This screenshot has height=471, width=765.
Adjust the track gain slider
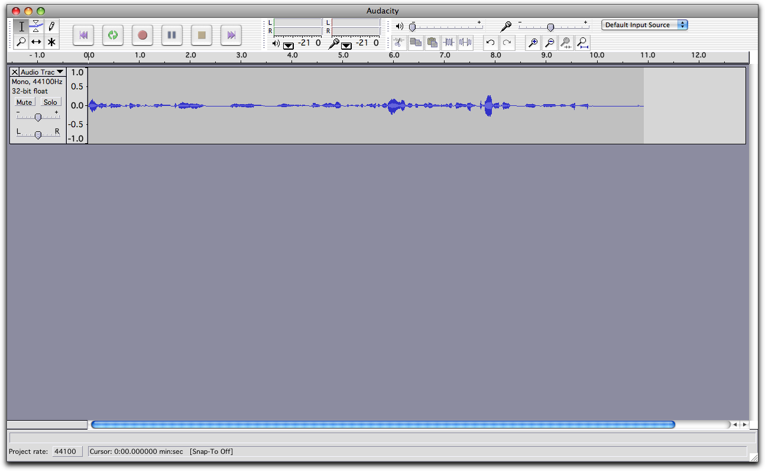pyautogui.click(x=38, y=117)
